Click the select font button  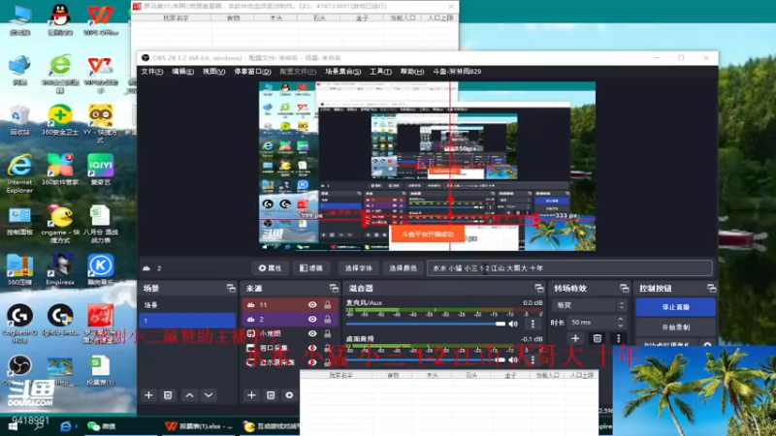[358, 268]
